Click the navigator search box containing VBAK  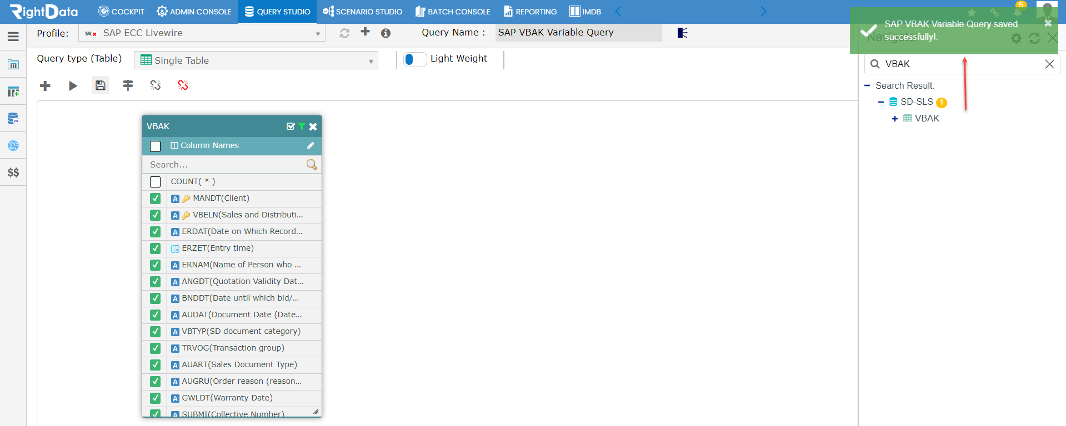(x=962, y=64)
